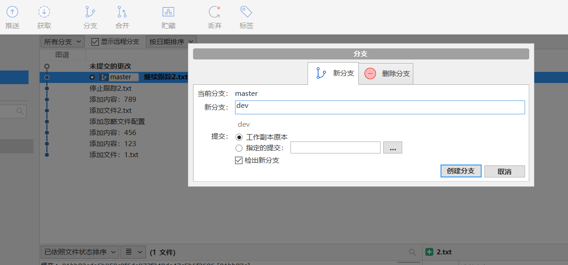Toggle 检出新分支 checkbox
Screen dimensions: 568x265
(x=239, y=160)
